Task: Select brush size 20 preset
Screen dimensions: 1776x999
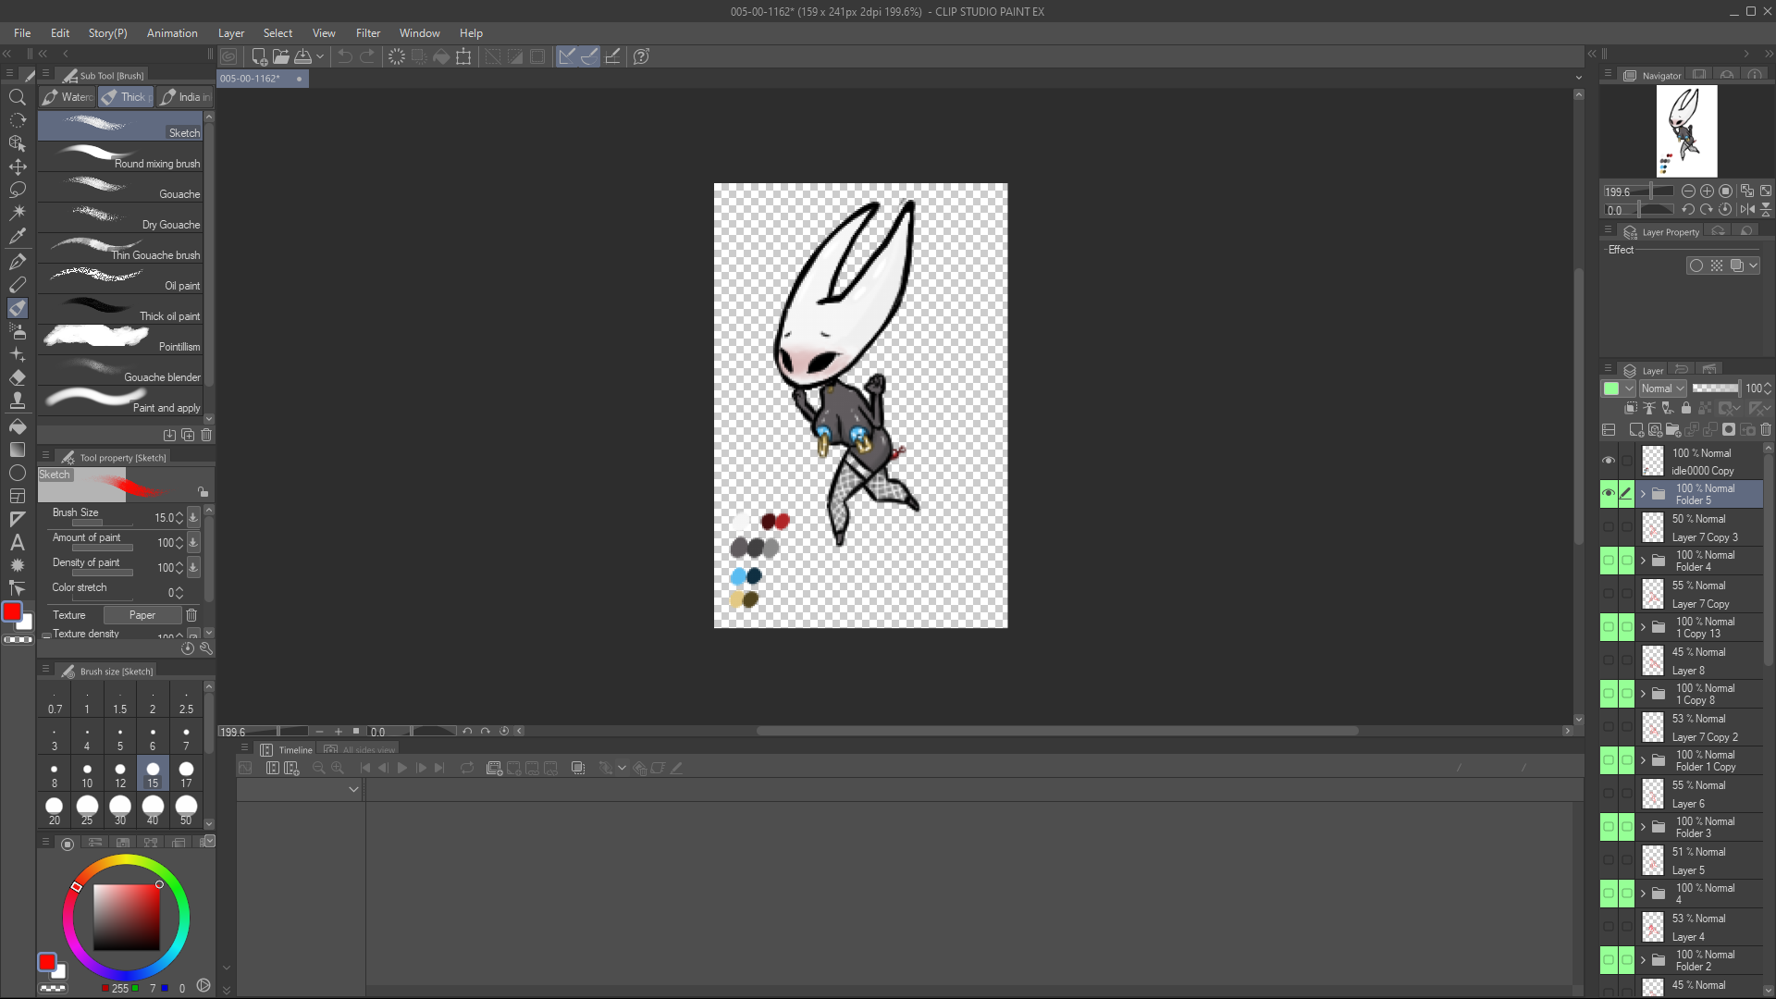Action: [55, 810]
